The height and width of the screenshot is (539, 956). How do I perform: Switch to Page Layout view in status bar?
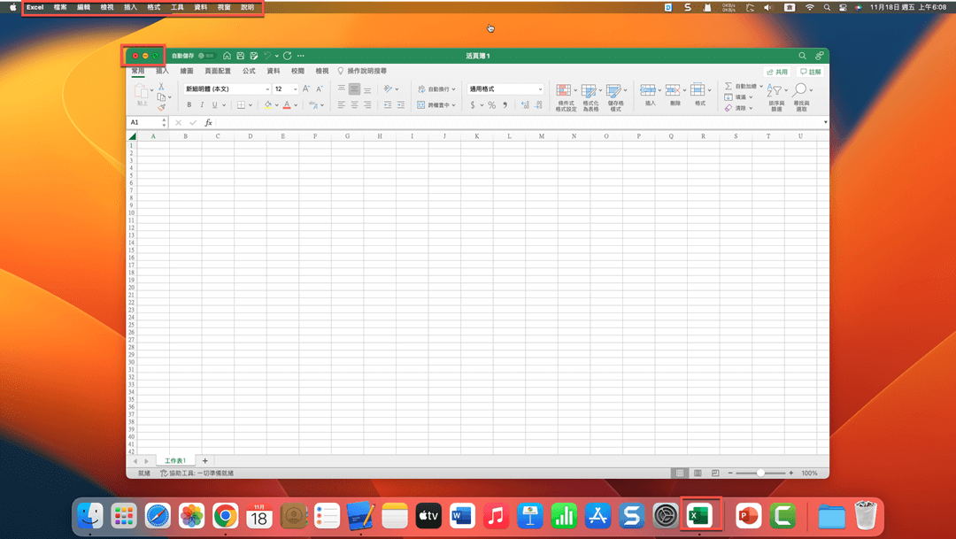pyautogui.click(x=698, y=474)
